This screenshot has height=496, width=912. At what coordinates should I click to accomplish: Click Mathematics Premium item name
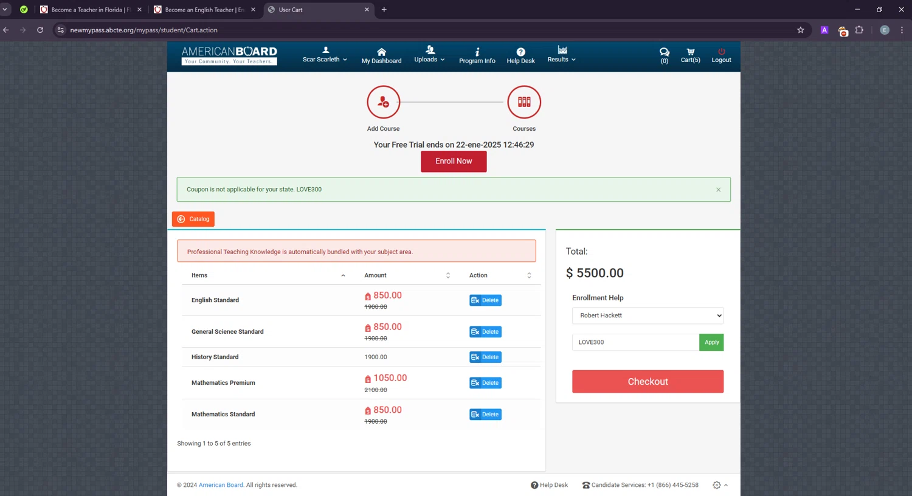pos(223,383)
